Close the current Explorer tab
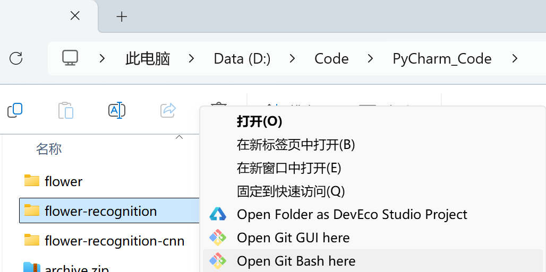This screenshot has width=546, height=272. tap(75, 16)
